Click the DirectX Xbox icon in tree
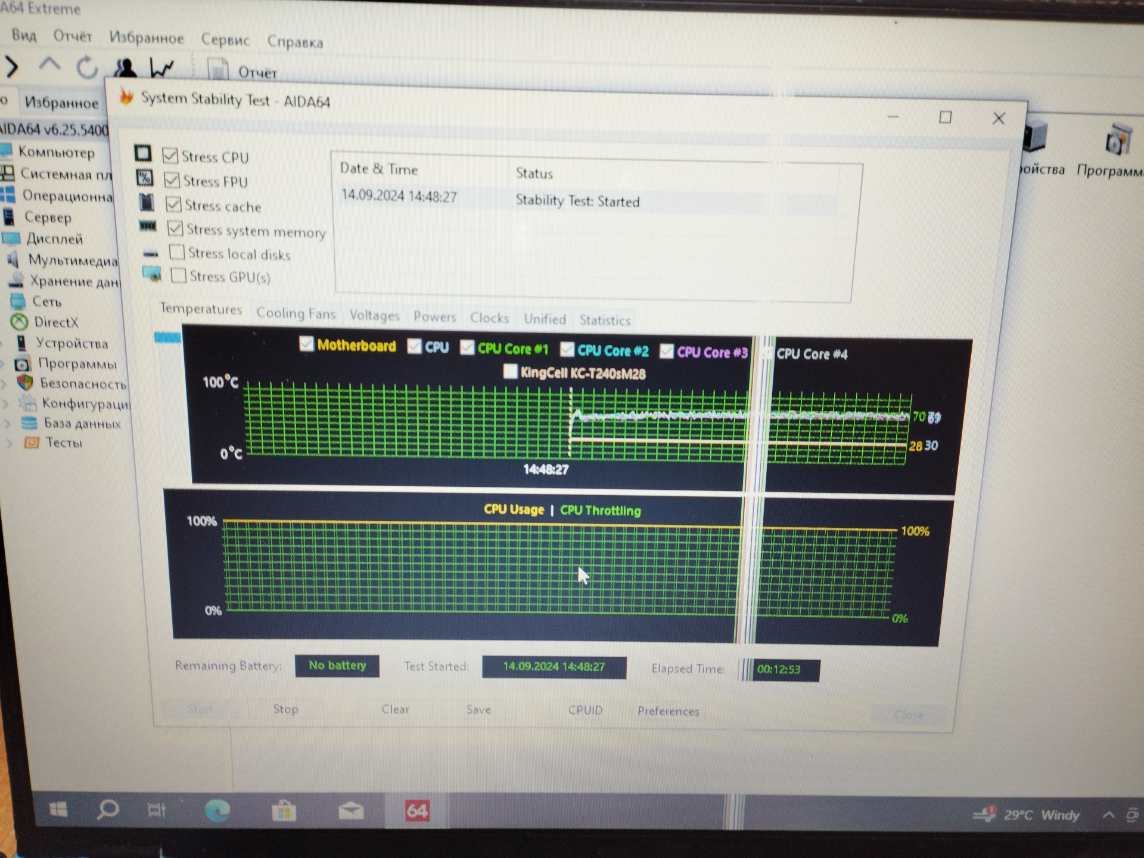Viewport: 1144px width, 858px height. point(20,322)
